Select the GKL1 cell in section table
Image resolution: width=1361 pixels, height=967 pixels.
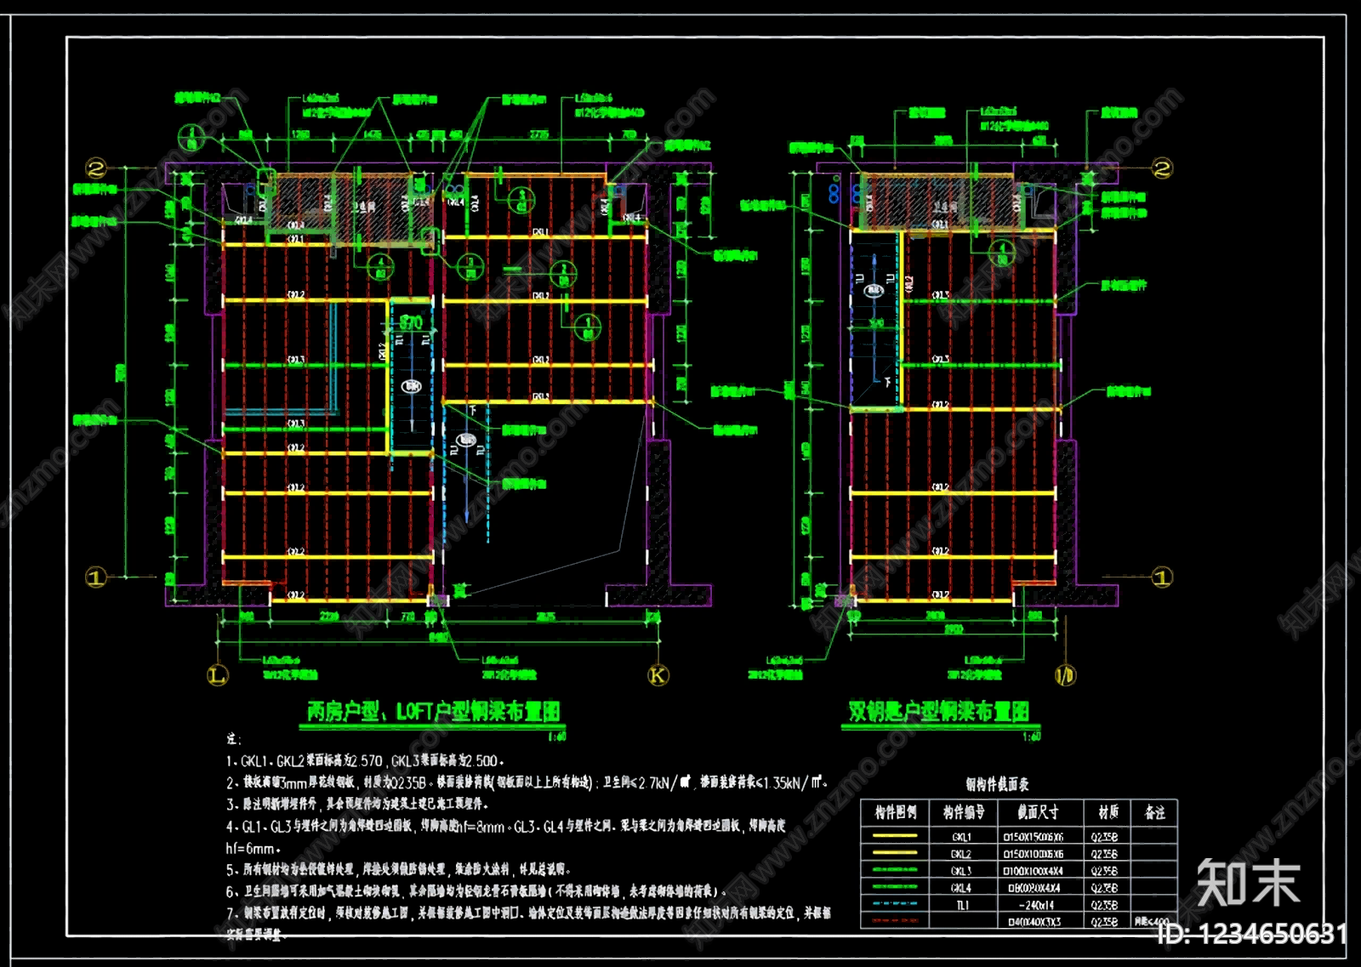(961, 837)
